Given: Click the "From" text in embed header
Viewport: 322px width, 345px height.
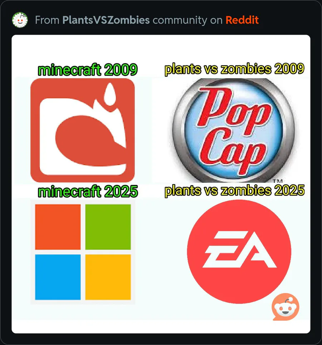Looking at the screenshot, I should coord(47,20).
